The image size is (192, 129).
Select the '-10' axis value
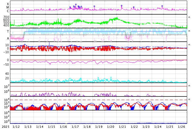(x=6, y=52)
